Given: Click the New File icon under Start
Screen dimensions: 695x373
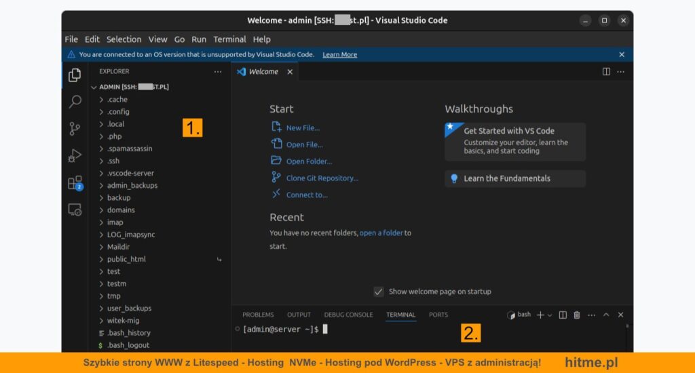Looking at the screenshot, I should (x=276, y=127).
